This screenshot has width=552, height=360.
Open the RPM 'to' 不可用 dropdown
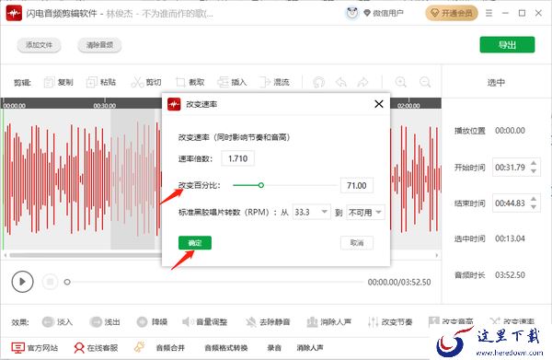[x=365, y=212]
